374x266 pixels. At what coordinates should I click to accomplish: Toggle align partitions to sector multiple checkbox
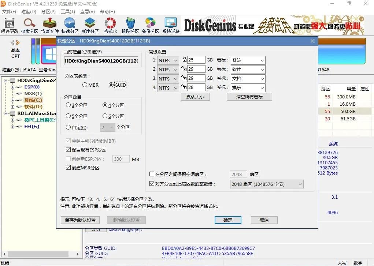pos(152,184)
